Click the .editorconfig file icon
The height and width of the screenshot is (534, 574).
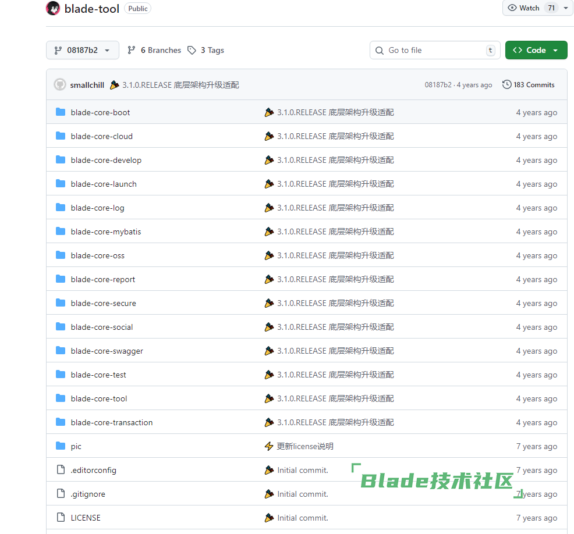pos(61,470)
